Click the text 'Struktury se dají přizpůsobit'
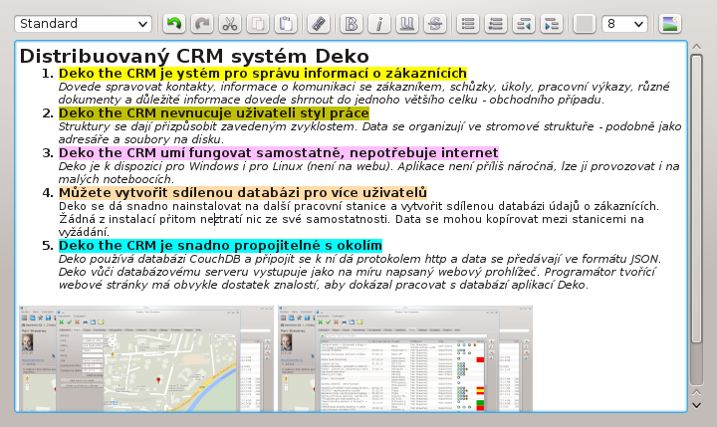Image resolution: width=717 pixels, height=427 pixels. click(138, 126)
